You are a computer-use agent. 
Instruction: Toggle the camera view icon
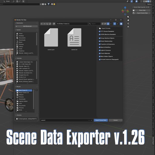point(128,24)
